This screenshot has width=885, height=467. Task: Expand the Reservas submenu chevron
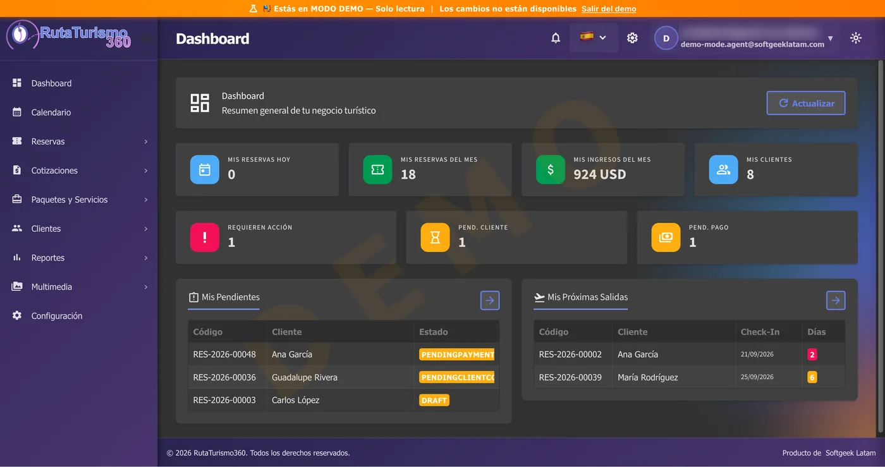[x=145, y=142]
